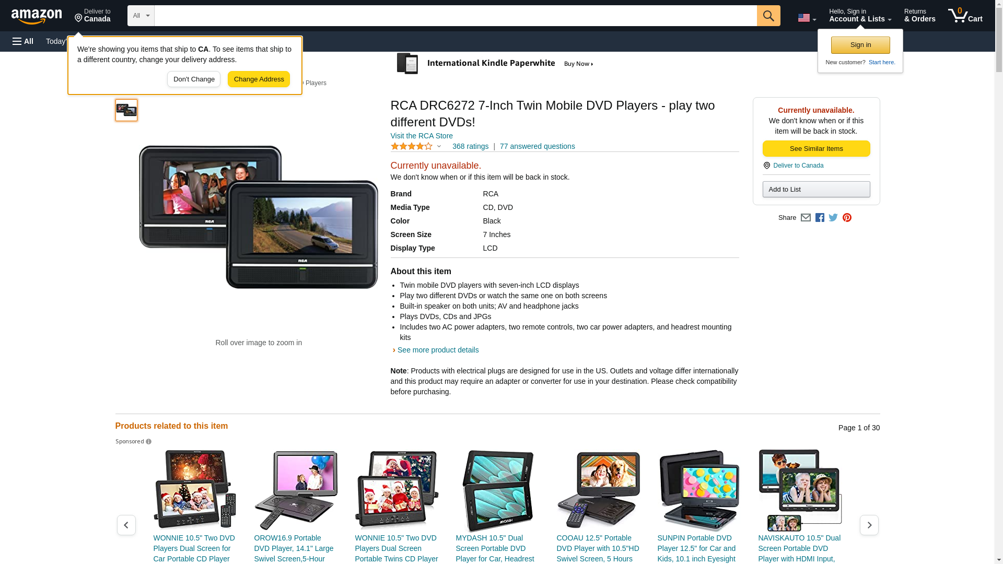Screen dimensions: 1003x564
Task: Share product on Twitter icon
Action: tap(833, 218)
